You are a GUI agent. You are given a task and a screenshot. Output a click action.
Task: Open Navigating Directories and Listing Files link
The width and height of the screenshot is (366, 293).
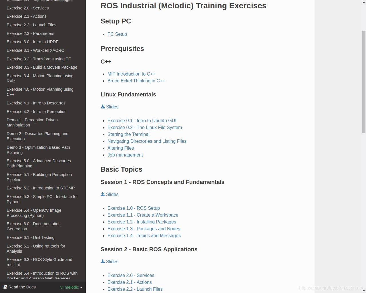tap(147, 141)
